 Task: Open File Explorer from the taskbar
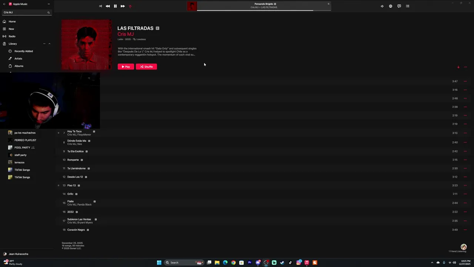(217, 263)
